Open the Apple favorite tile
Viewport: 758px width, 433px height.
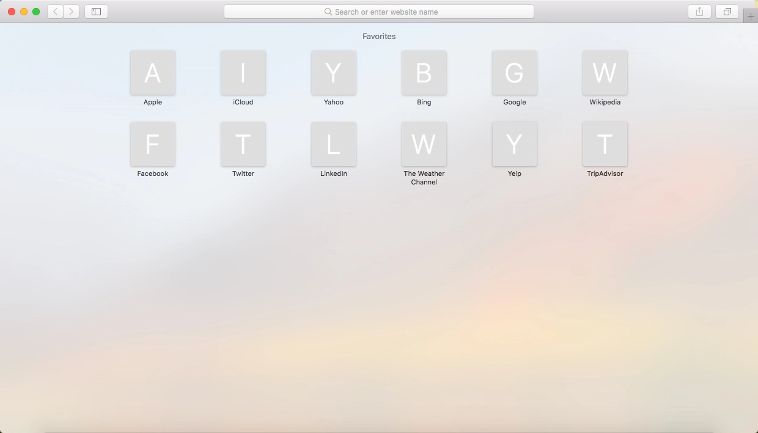(x=153, y=73)
